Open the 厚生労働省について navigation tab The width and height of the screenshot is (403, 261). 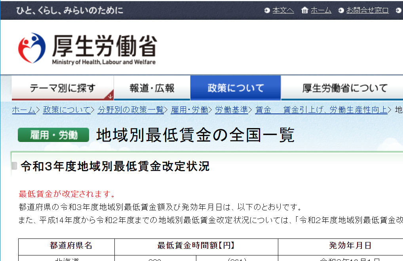(344, 88)
